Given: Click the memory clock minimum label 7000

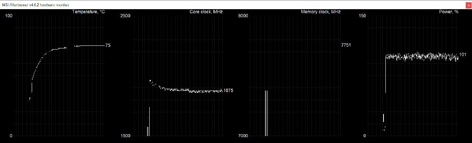Looking at the screenshot, I should [243, 136].
